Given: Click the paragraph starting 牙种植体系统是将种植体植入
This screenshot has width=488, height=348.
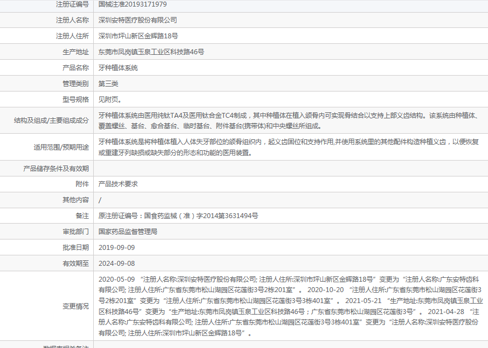Looking at the screenshot, I should point(288,147).
